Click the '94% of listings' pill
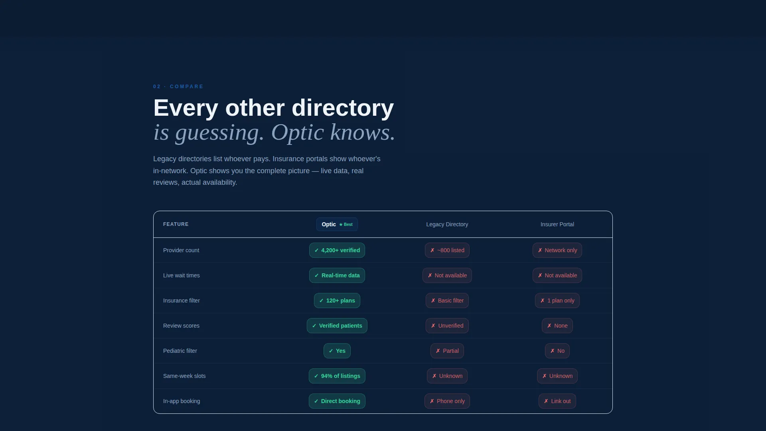 [x=337, y=376]
